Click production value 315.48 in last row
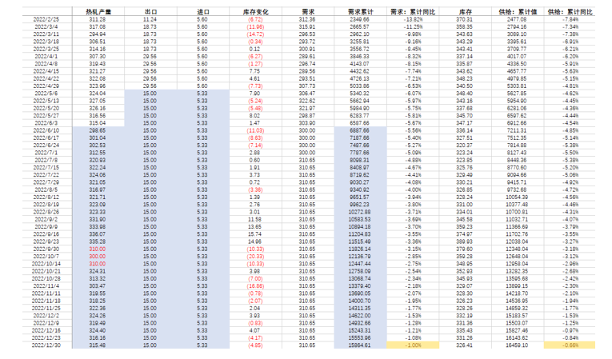The image size is (612, 359). [97, 345]
